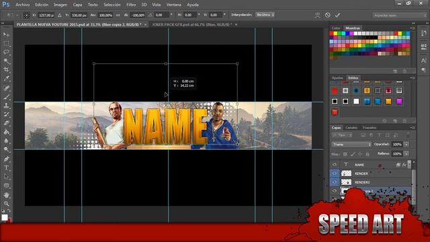The image size is (430, 242).
Task: Collapse the NAME layer effects arrow
Action: (x=409, y=165)
